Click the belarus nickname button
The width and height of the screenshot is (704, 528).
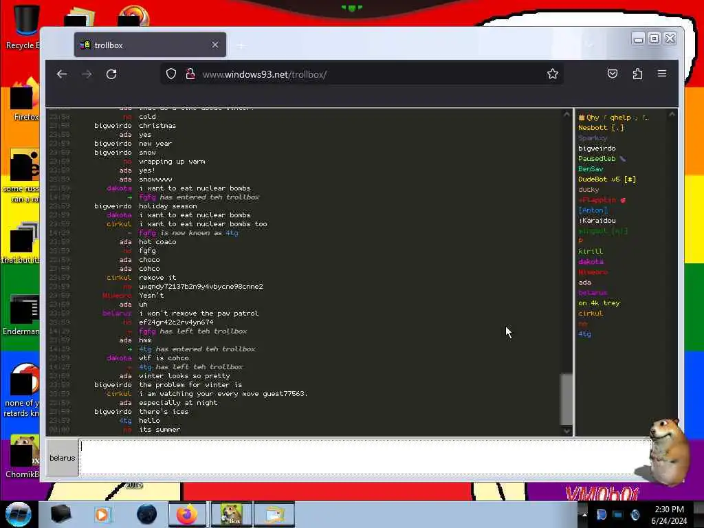(x=63, y=458)
